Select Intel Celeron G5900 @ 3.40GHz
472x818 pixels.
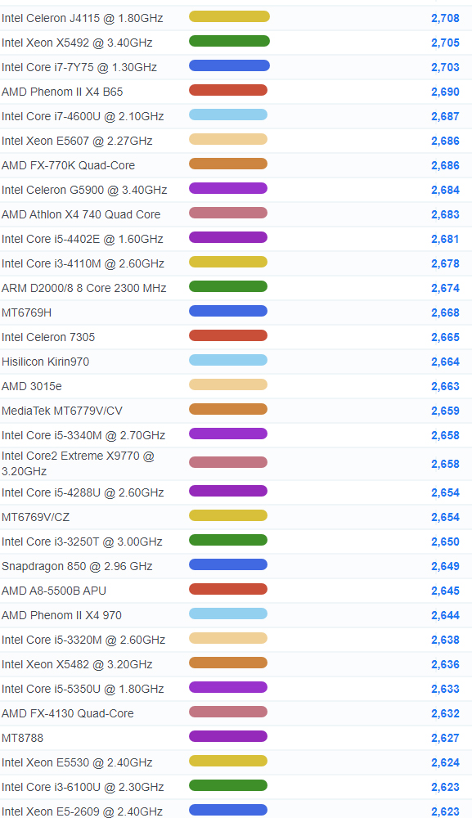pos(84,190)
